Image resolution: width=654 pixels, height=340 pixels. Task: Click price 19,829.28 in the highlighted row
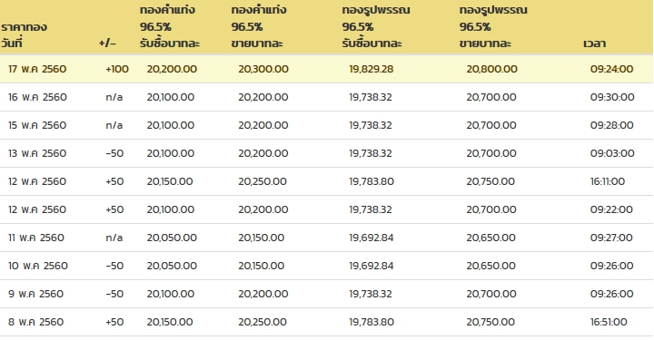point(372,69)
